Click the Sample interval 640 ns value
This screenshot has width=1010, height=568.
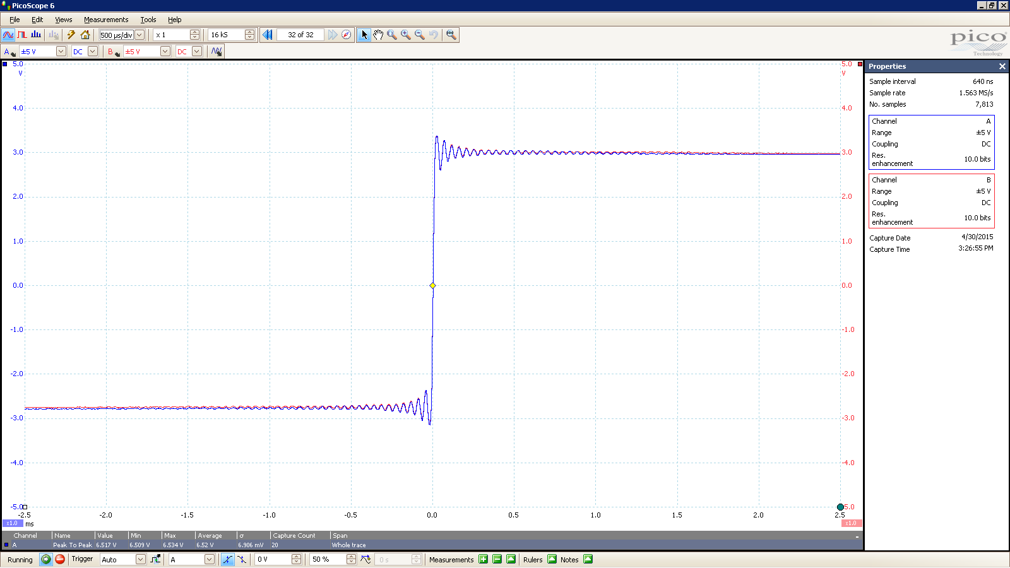click(982, 81)
